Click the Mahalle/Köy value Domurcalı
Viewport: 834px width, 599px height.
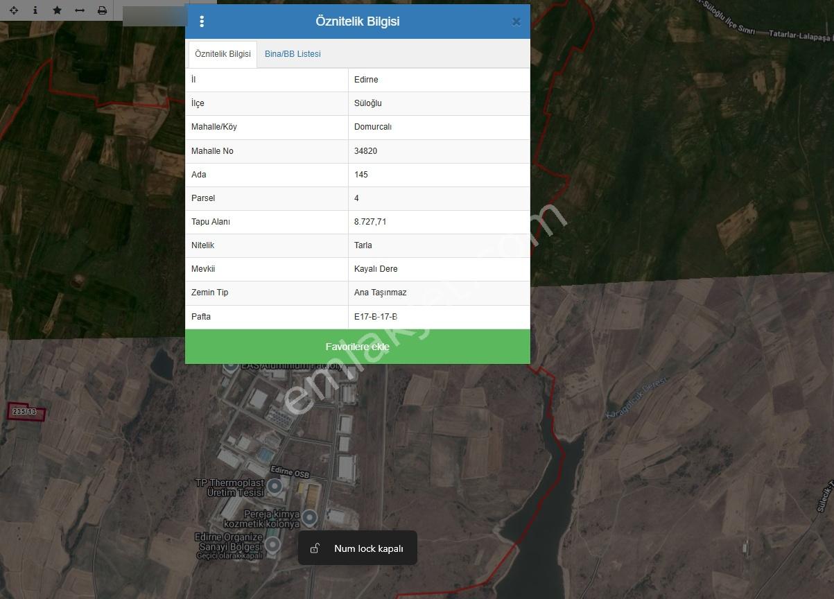(x=373, y=127)
